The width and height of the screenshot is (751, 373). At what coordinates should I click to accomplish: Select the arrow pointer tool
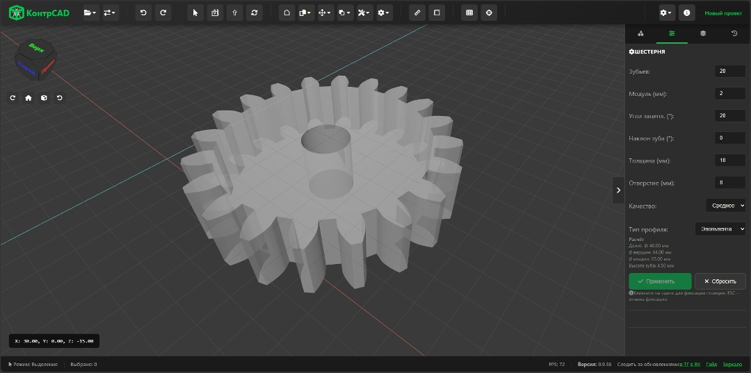click(x=195, y=13)
